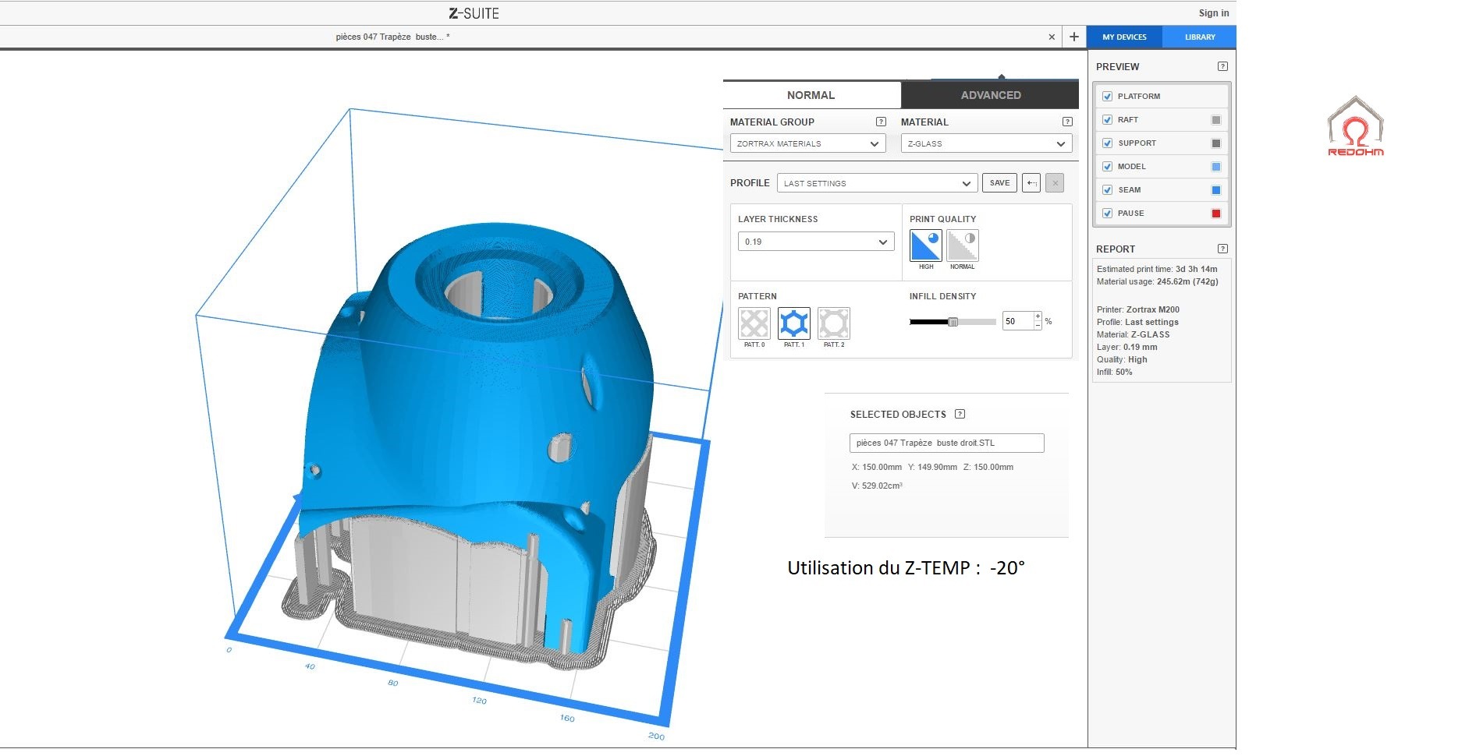
Task: Toggle Seam preview checkbox
Action: (x=1107, y=190)
